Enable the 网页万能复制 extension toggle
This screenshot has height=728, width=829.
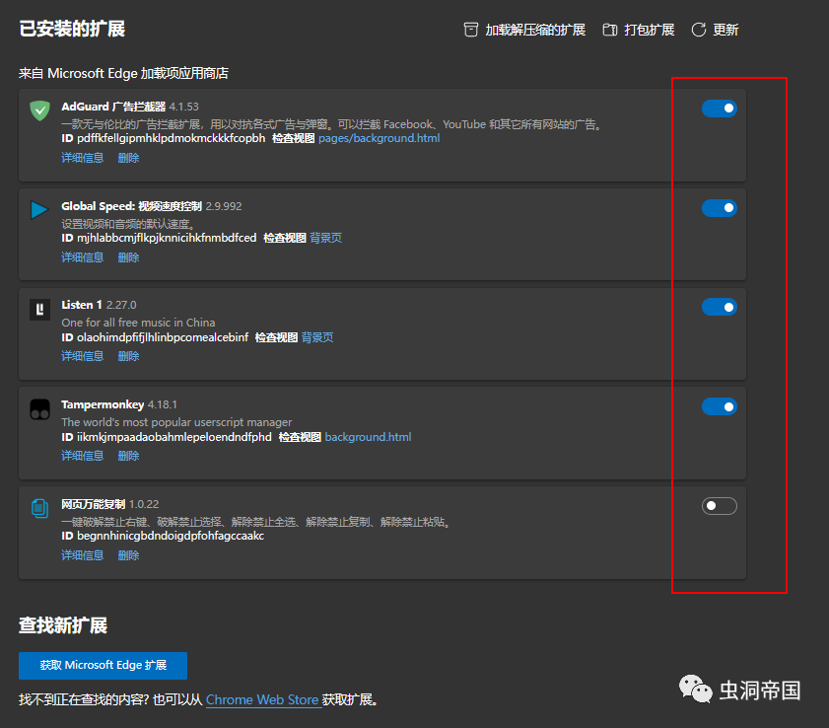click(x=719, y=506)
